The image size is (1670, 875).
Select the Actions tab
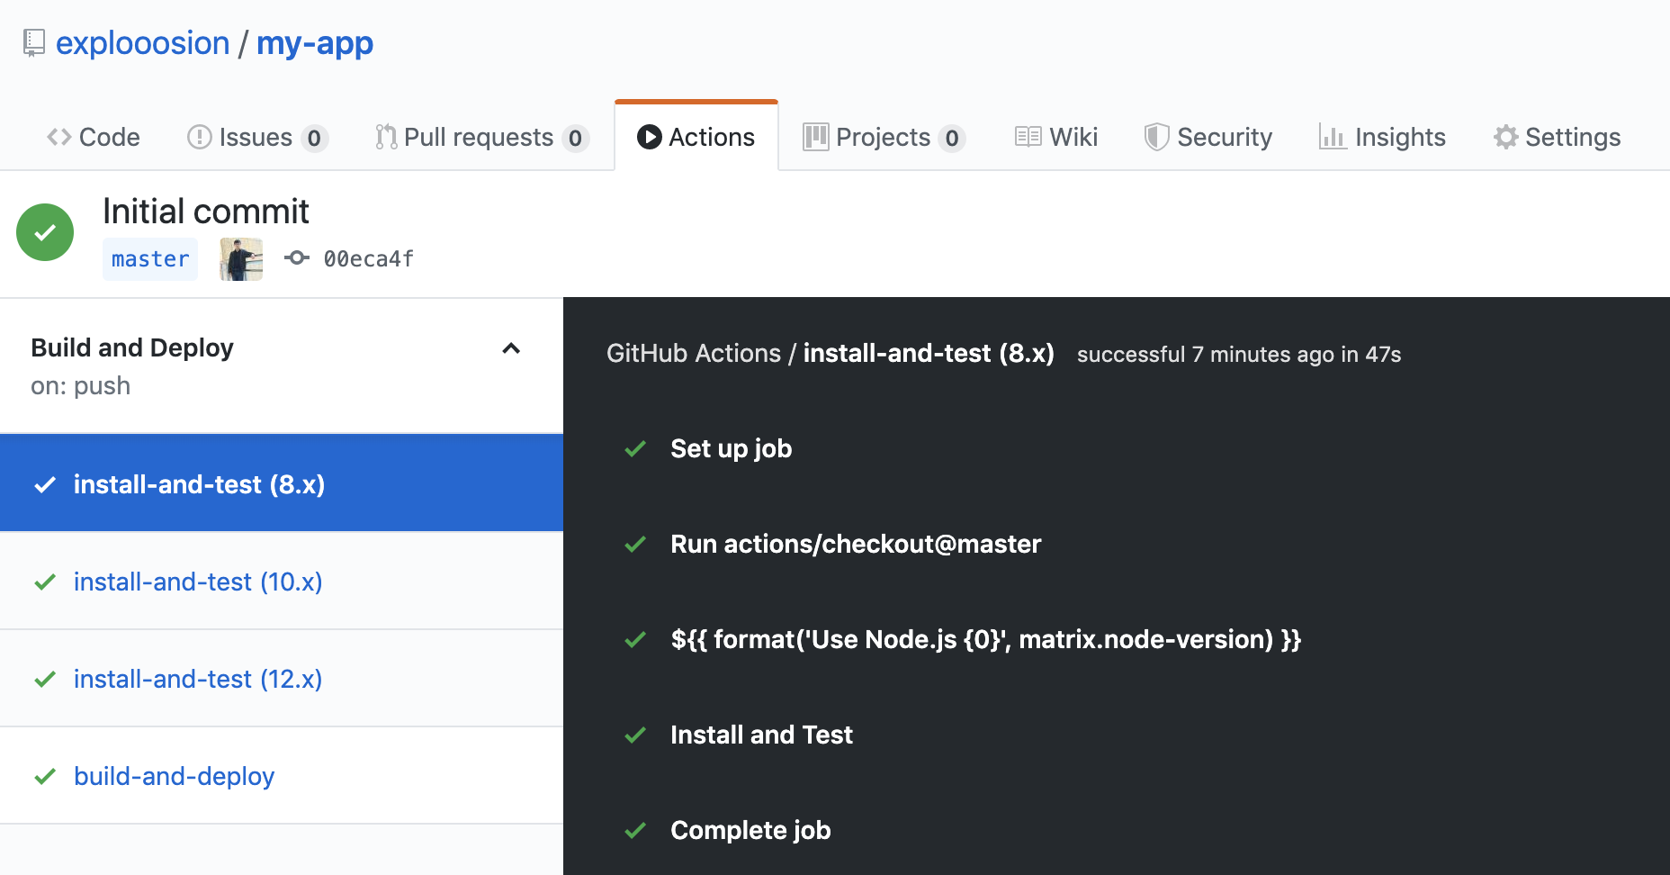696,137
